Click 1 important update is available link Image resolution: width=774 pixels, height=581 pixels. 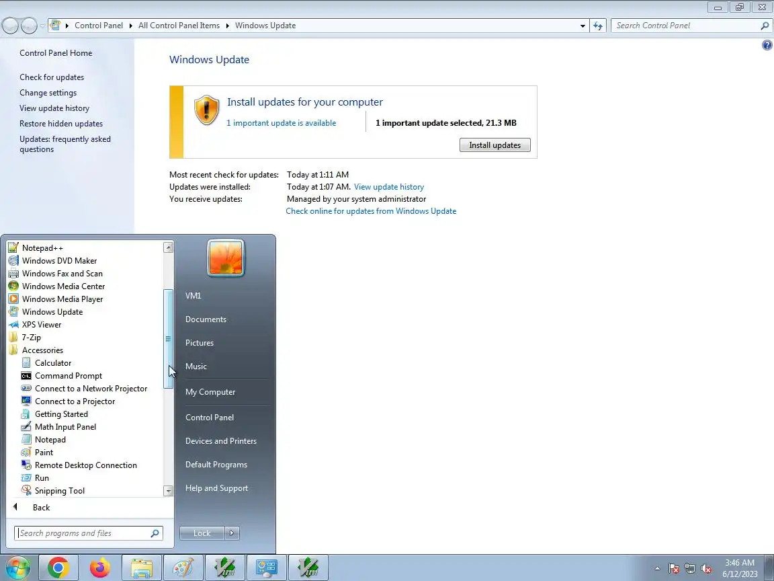(282, 123)
